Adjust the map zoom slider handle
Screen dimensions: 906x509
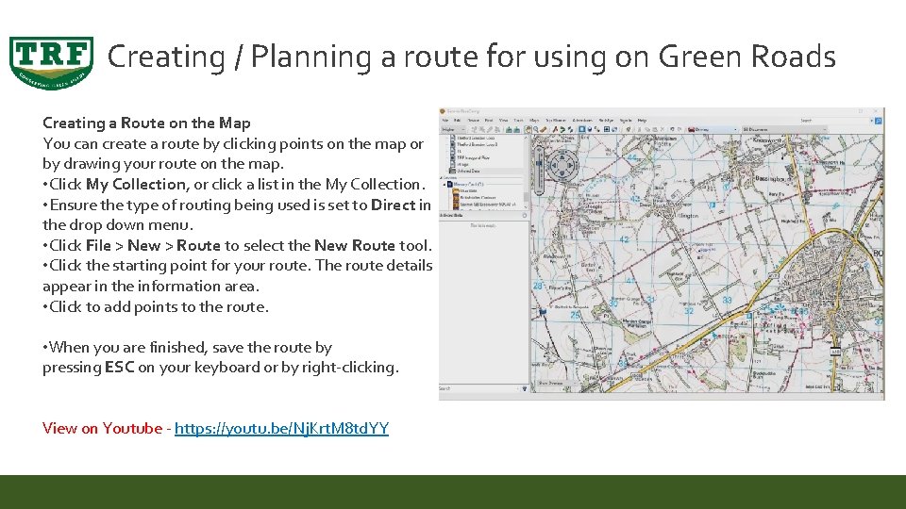[539, 163]
